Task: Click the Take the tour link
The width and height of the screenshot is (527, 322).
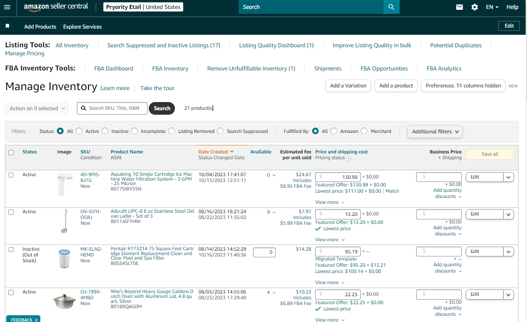Action: pos(157,88)
